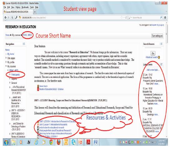Image resolution: width=172 pixels, height=147 pixels.
Task: Reload the page with the refresh icon
Action: (126, 17)
